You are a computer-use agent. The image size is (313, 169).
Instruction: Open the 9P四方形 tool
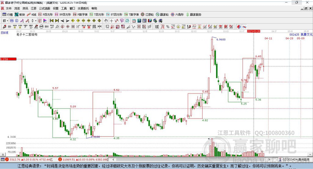coord(63,15)
